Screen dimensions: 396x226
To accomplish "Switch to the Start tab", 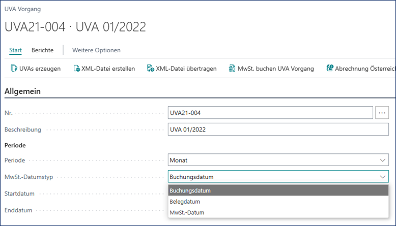I will click(15, 50).
